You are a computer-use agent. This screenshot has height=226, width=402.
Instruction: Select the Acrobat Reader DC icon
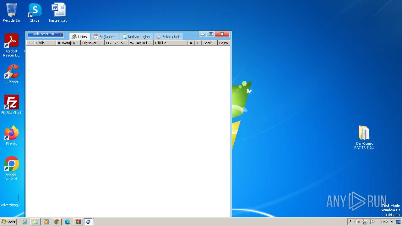11,45
